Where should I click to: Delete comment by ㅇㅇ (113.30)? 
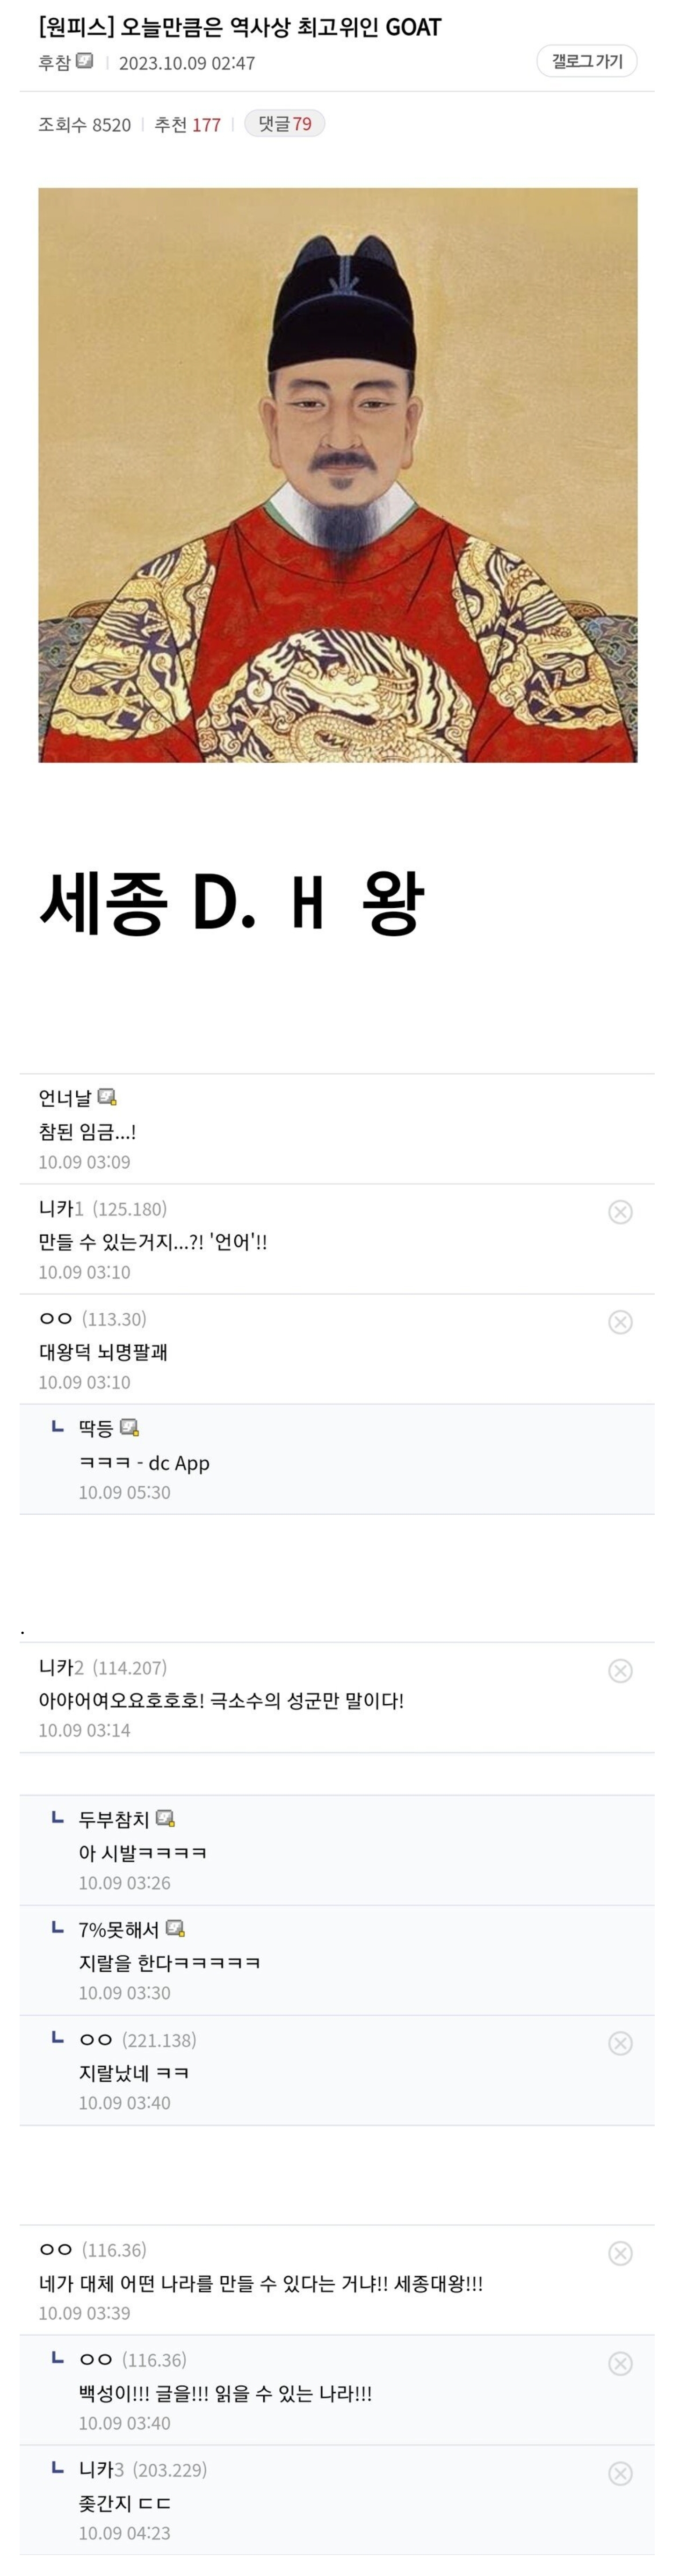coord(620,1322)
